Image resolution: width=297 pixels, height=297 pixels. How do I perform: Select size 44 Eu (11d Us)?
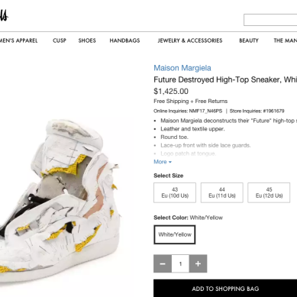point(222,192)
